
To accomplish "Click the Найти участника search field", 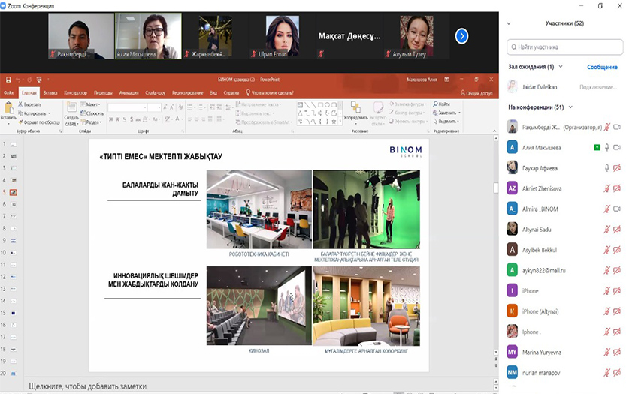I will pyautogui.click(x=564, y=47).
